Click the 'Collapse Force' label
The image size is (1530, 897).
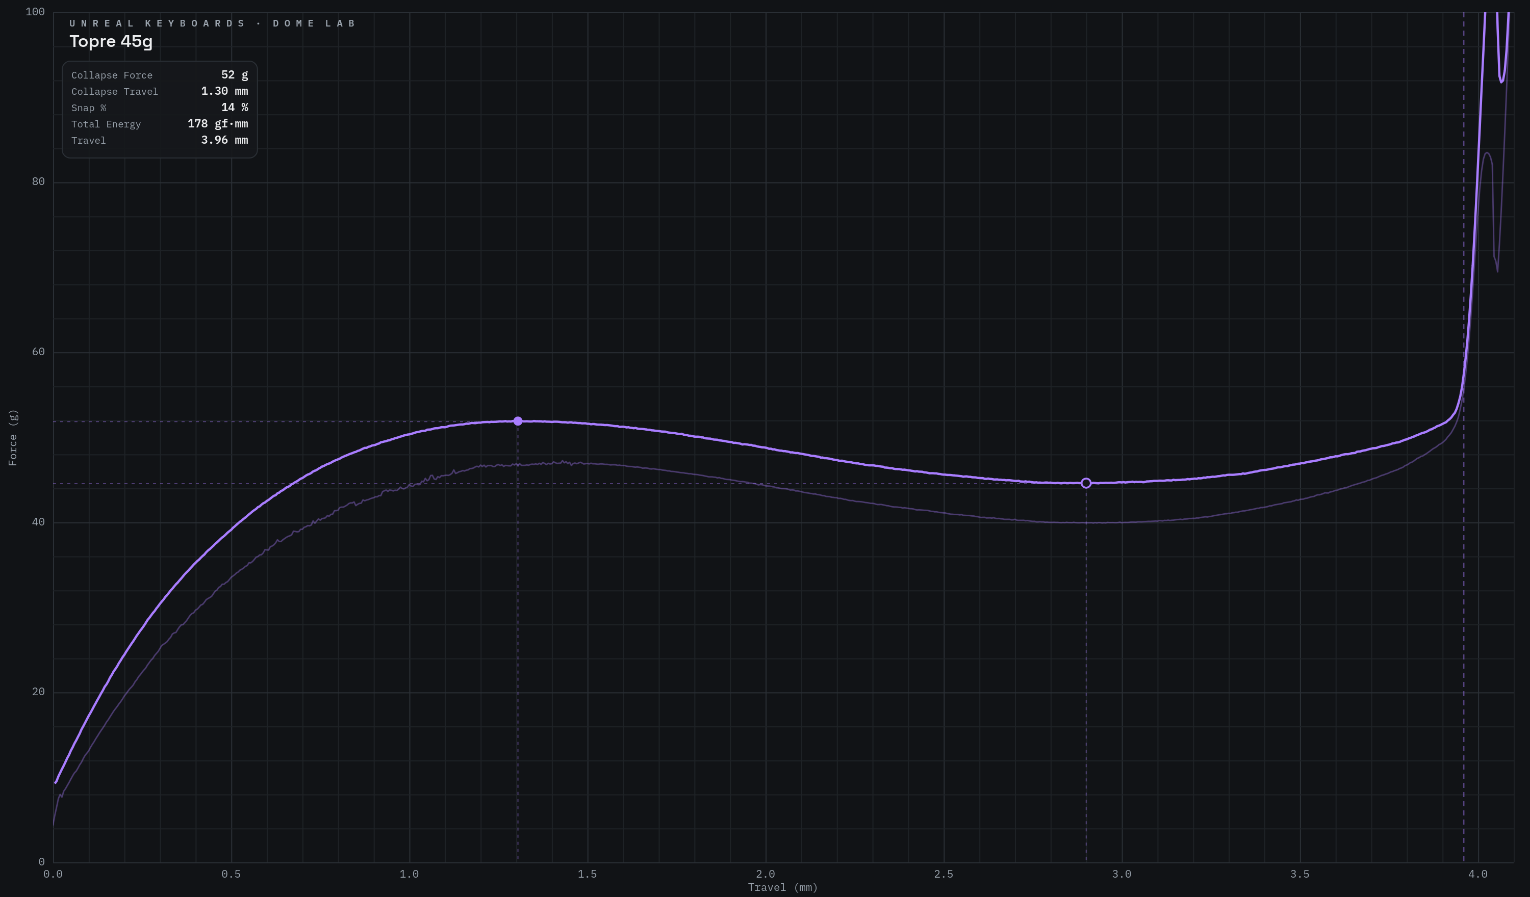[x=112, y=75]
